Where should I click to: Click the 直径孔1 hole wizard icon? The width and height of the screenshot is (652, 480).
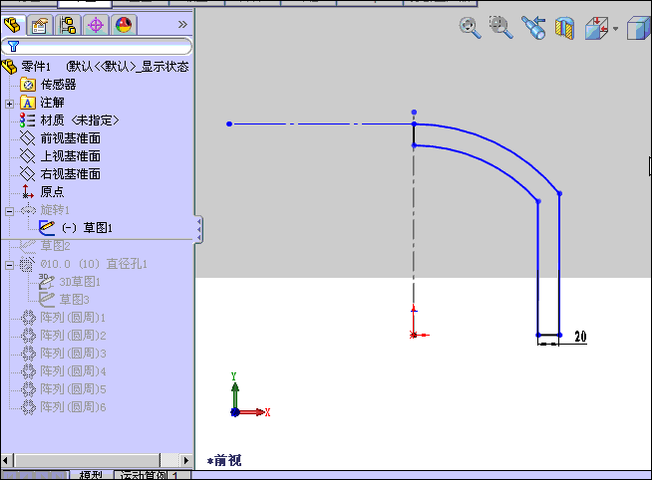pos(28,264)
